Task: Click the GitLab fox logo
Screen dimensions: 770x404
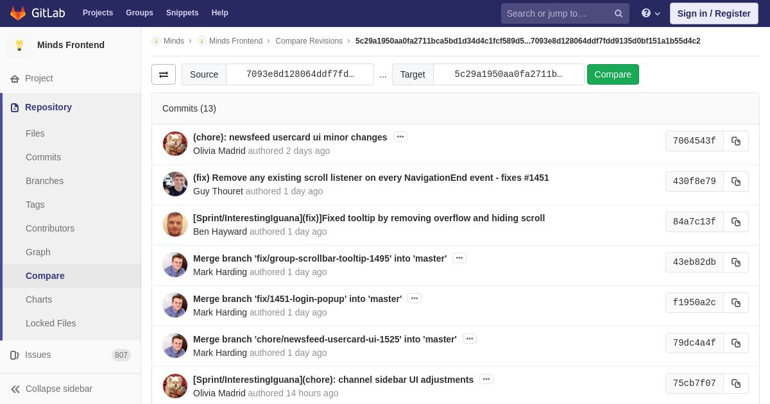Action: pos(18,13)
